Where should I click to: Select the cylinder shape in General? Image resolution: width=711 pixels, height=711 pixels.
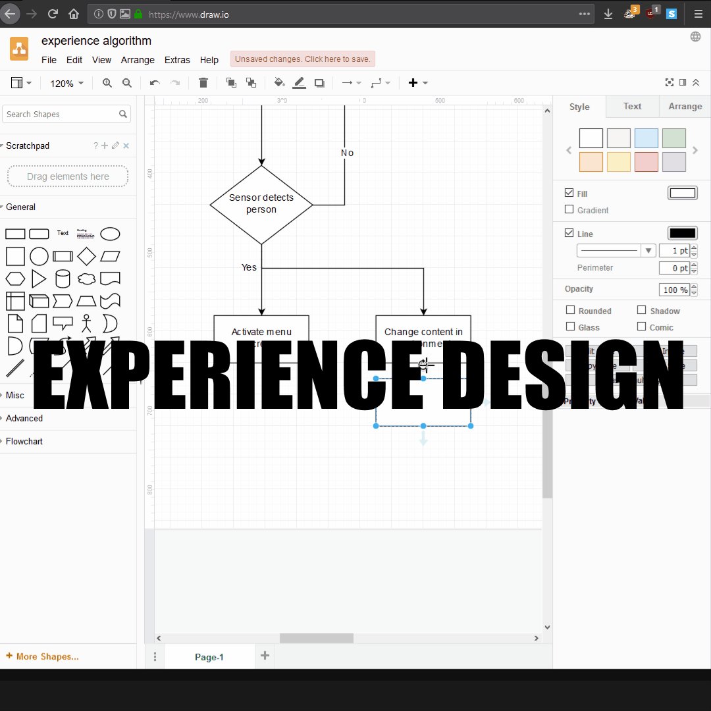[x=63, y=279]
